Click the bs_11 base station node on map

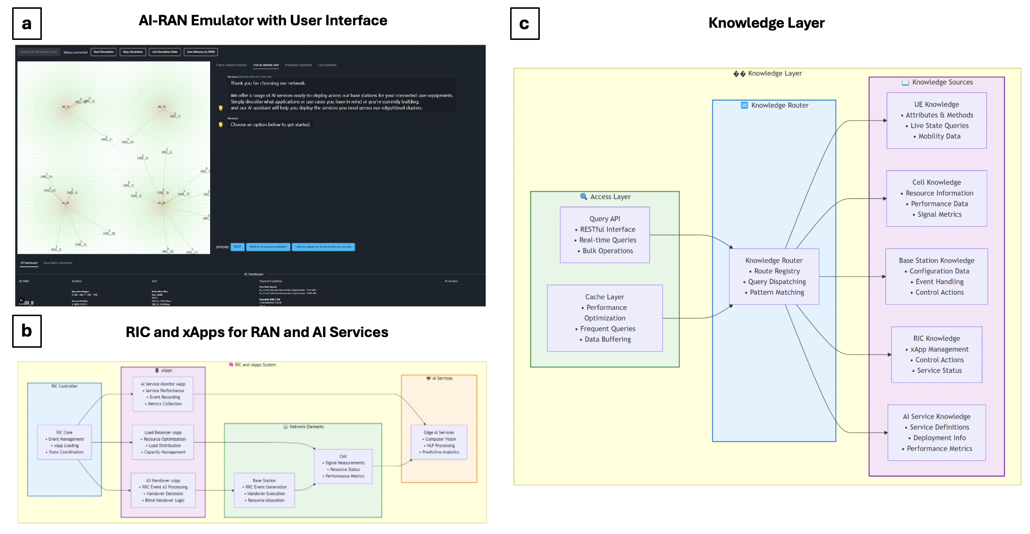(x=67, y=108)
